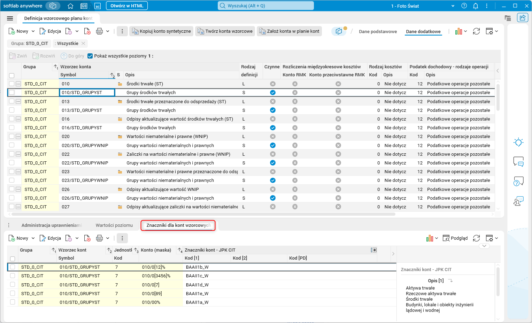Check the row with mask 010/0[7]
Screen dimensions: 532x323
pyautogui.click(x=13, y=285)
